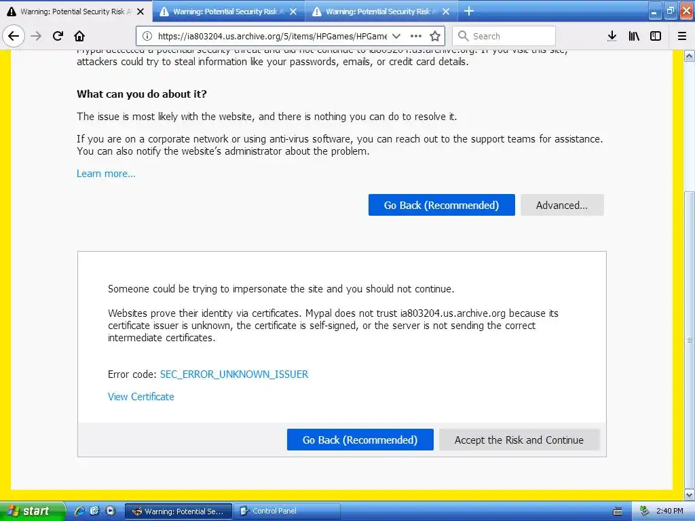Go back to the previous page arrow

tap(14, 36)
